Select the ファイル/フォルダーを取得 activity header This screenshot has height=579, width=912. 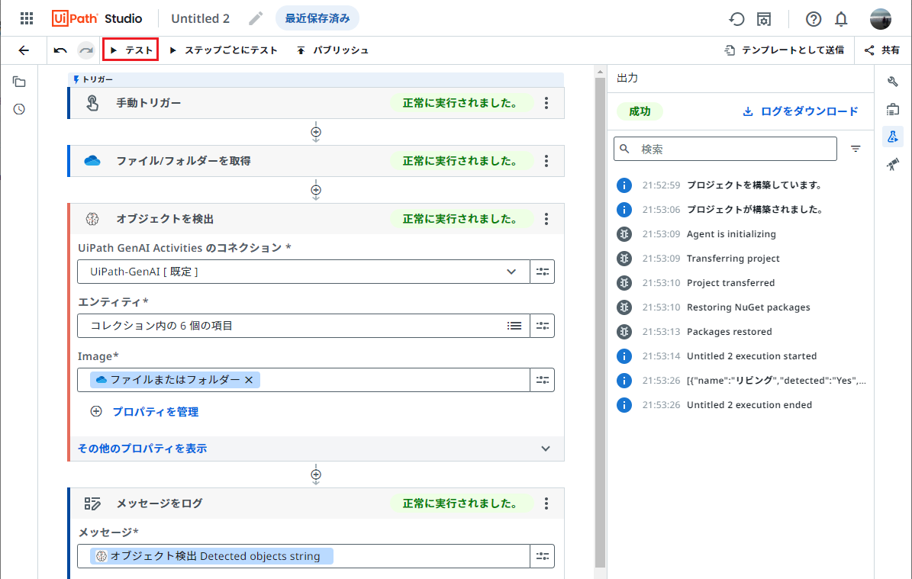316,161
